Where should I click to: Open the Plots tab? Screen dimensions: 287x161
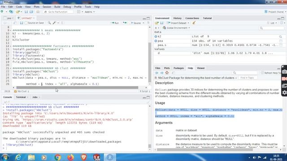[x=167, y=68]
